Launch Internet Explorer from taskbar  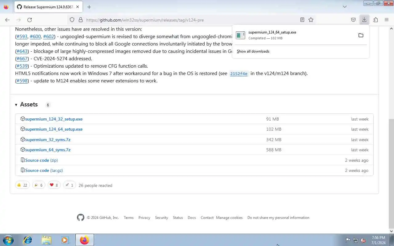(x=28, y=240)
